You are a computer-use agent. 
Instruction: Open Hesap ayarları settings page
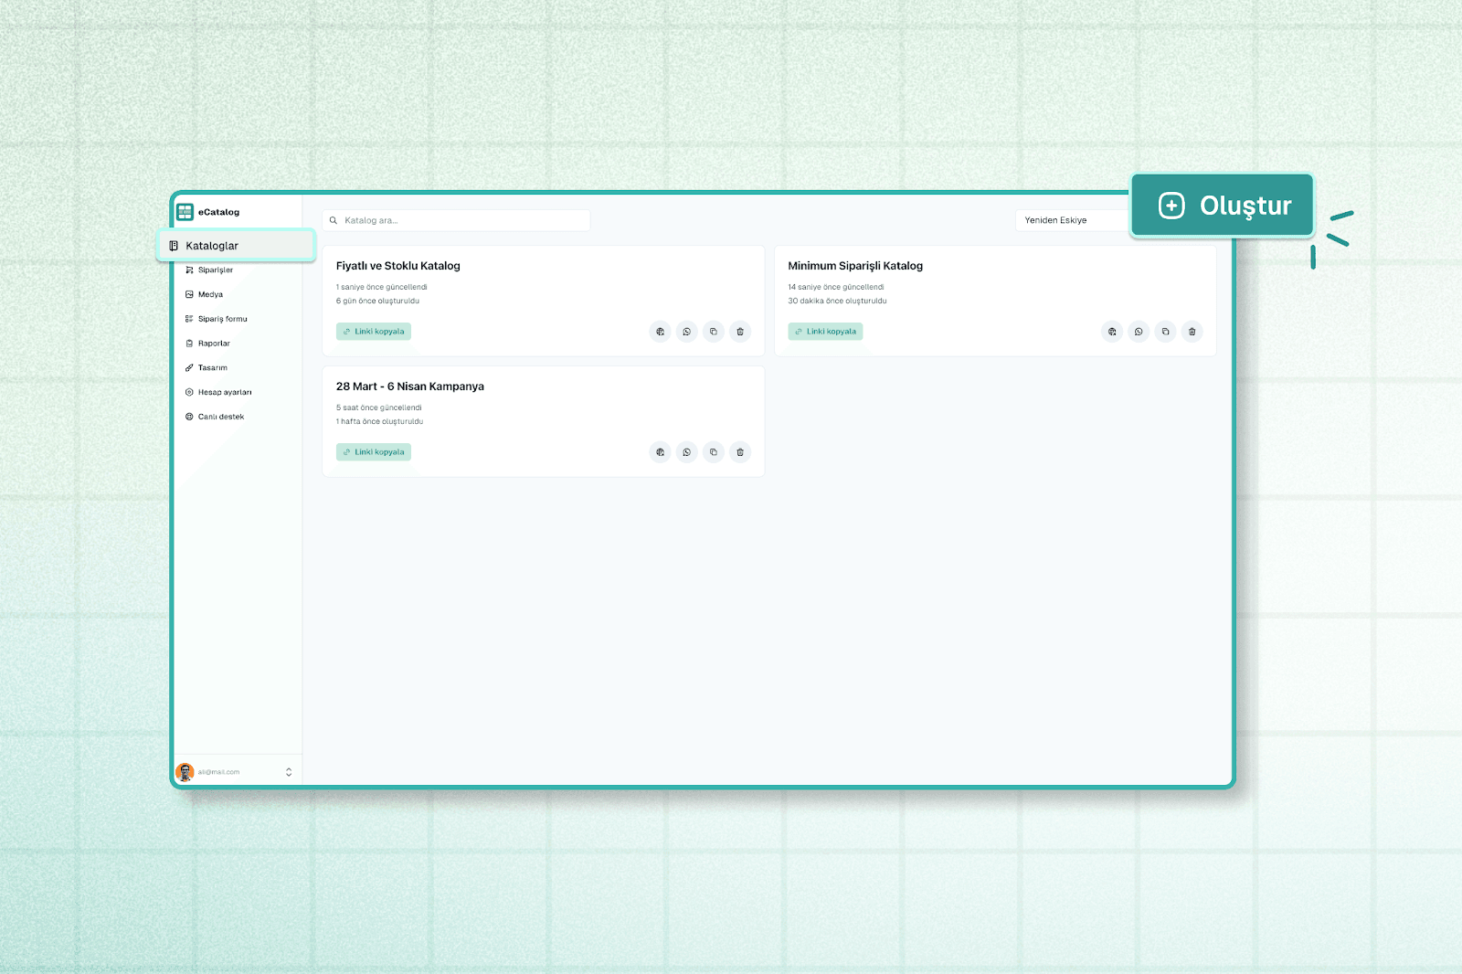(x=224, y=392)
